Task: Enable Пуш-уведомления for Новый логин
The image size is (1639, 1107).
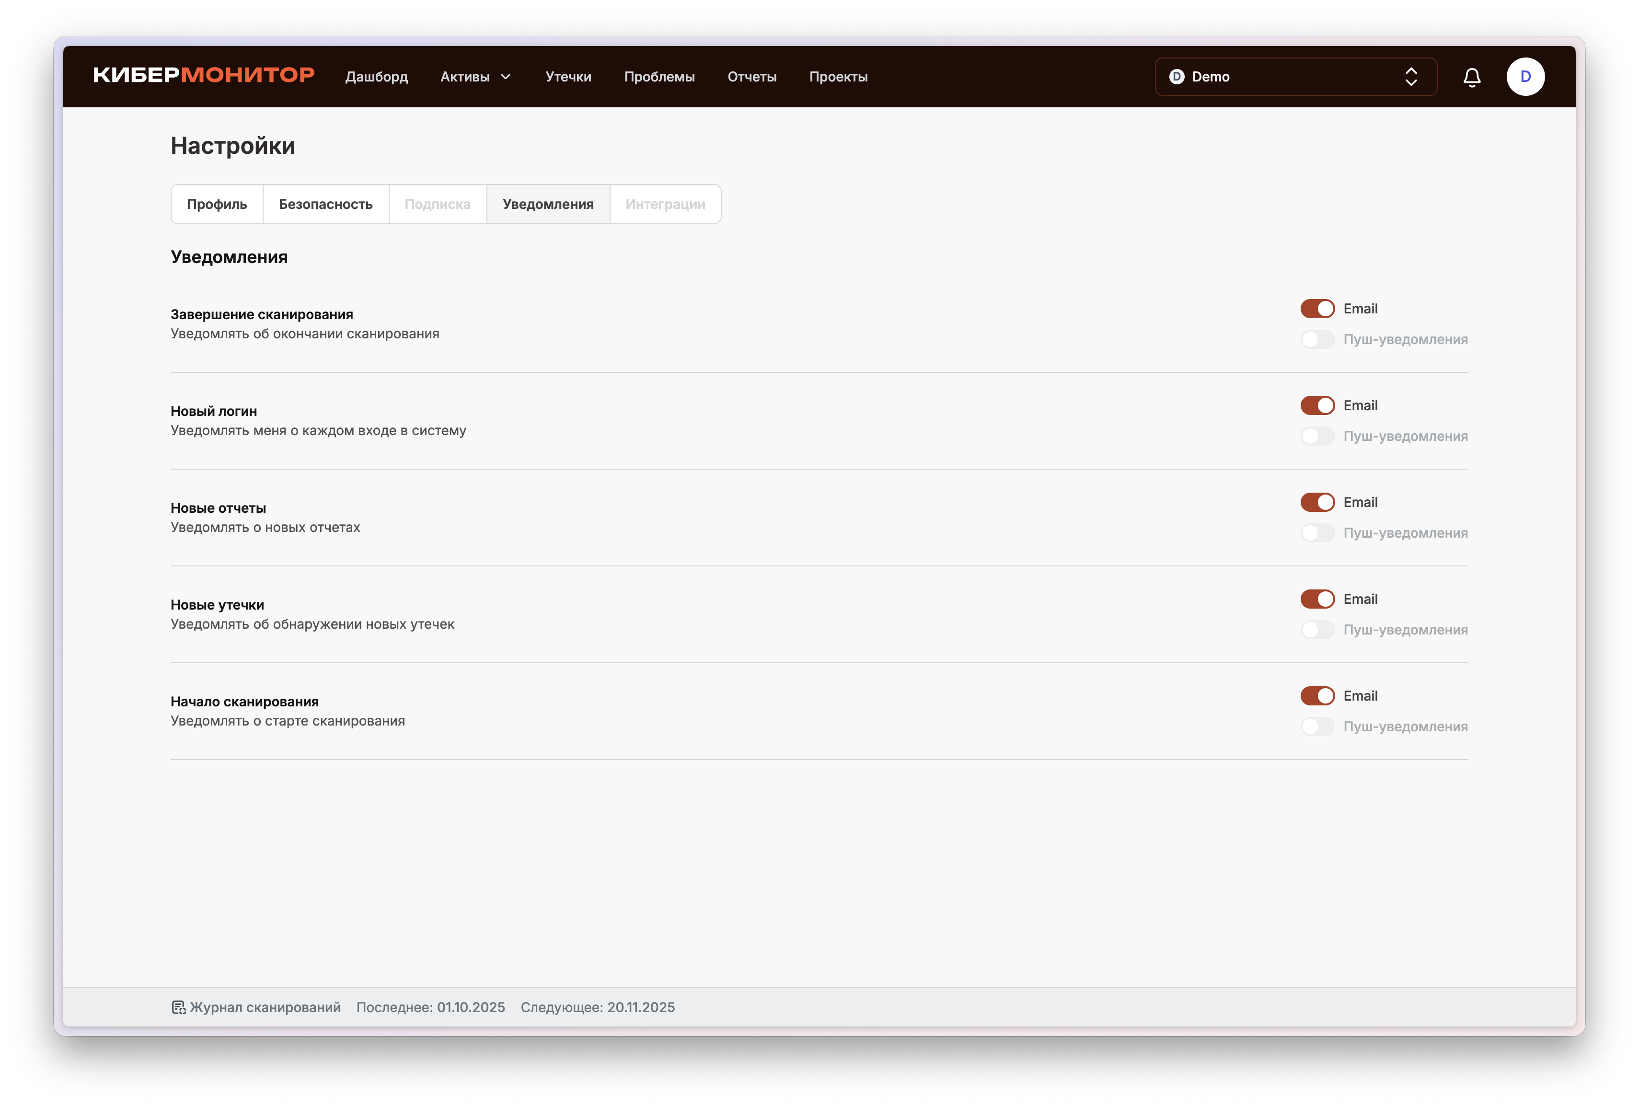Action: click(1316, 437)
